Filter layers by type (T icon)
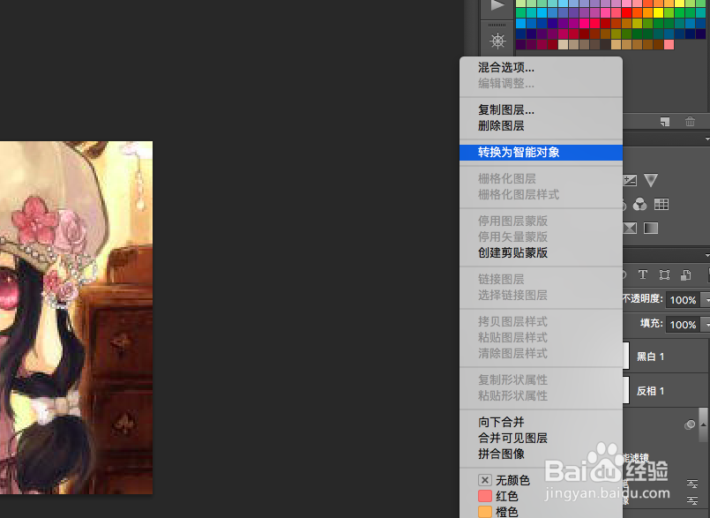 [x=643, y=274]
